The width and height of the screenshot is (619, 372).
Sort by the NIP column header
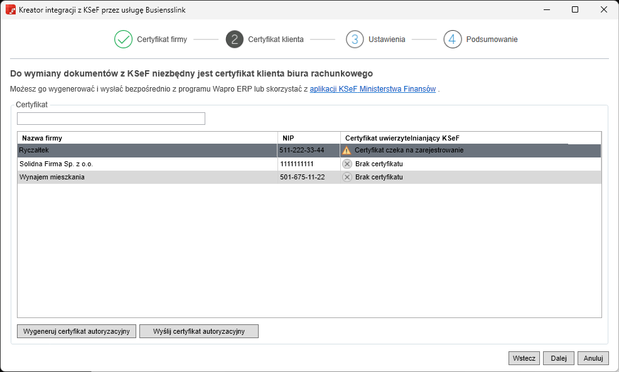[x=309, y=138]
